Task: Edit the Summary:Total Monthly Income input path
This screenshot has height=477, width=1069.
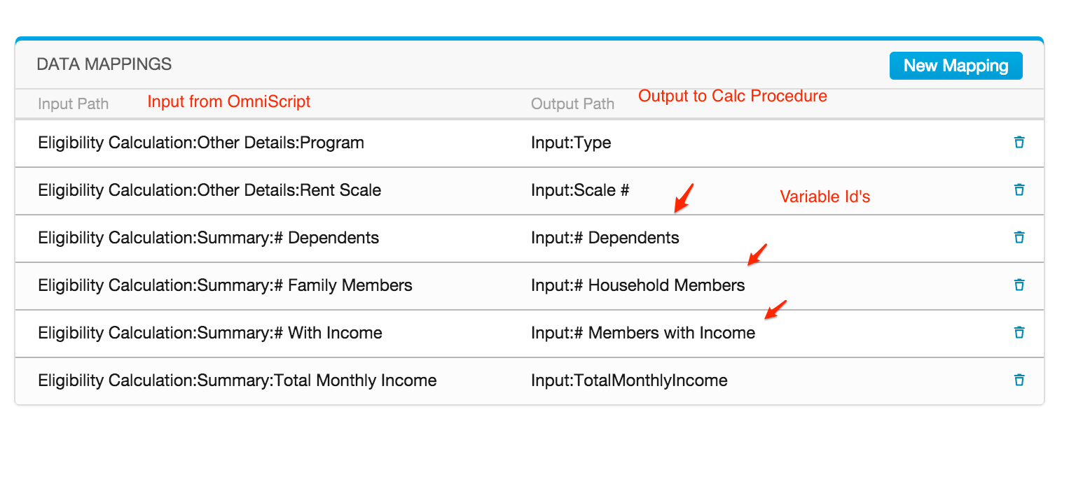Action: click(x=237, y=380)
